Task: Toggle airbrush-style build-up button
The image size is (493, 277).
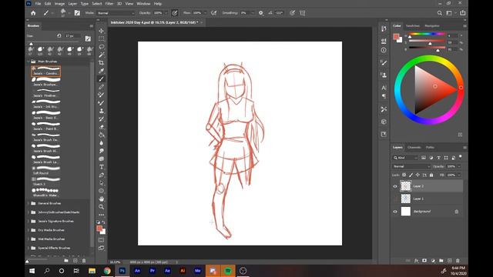Action: pyautogui.click(x=214, y=13)
